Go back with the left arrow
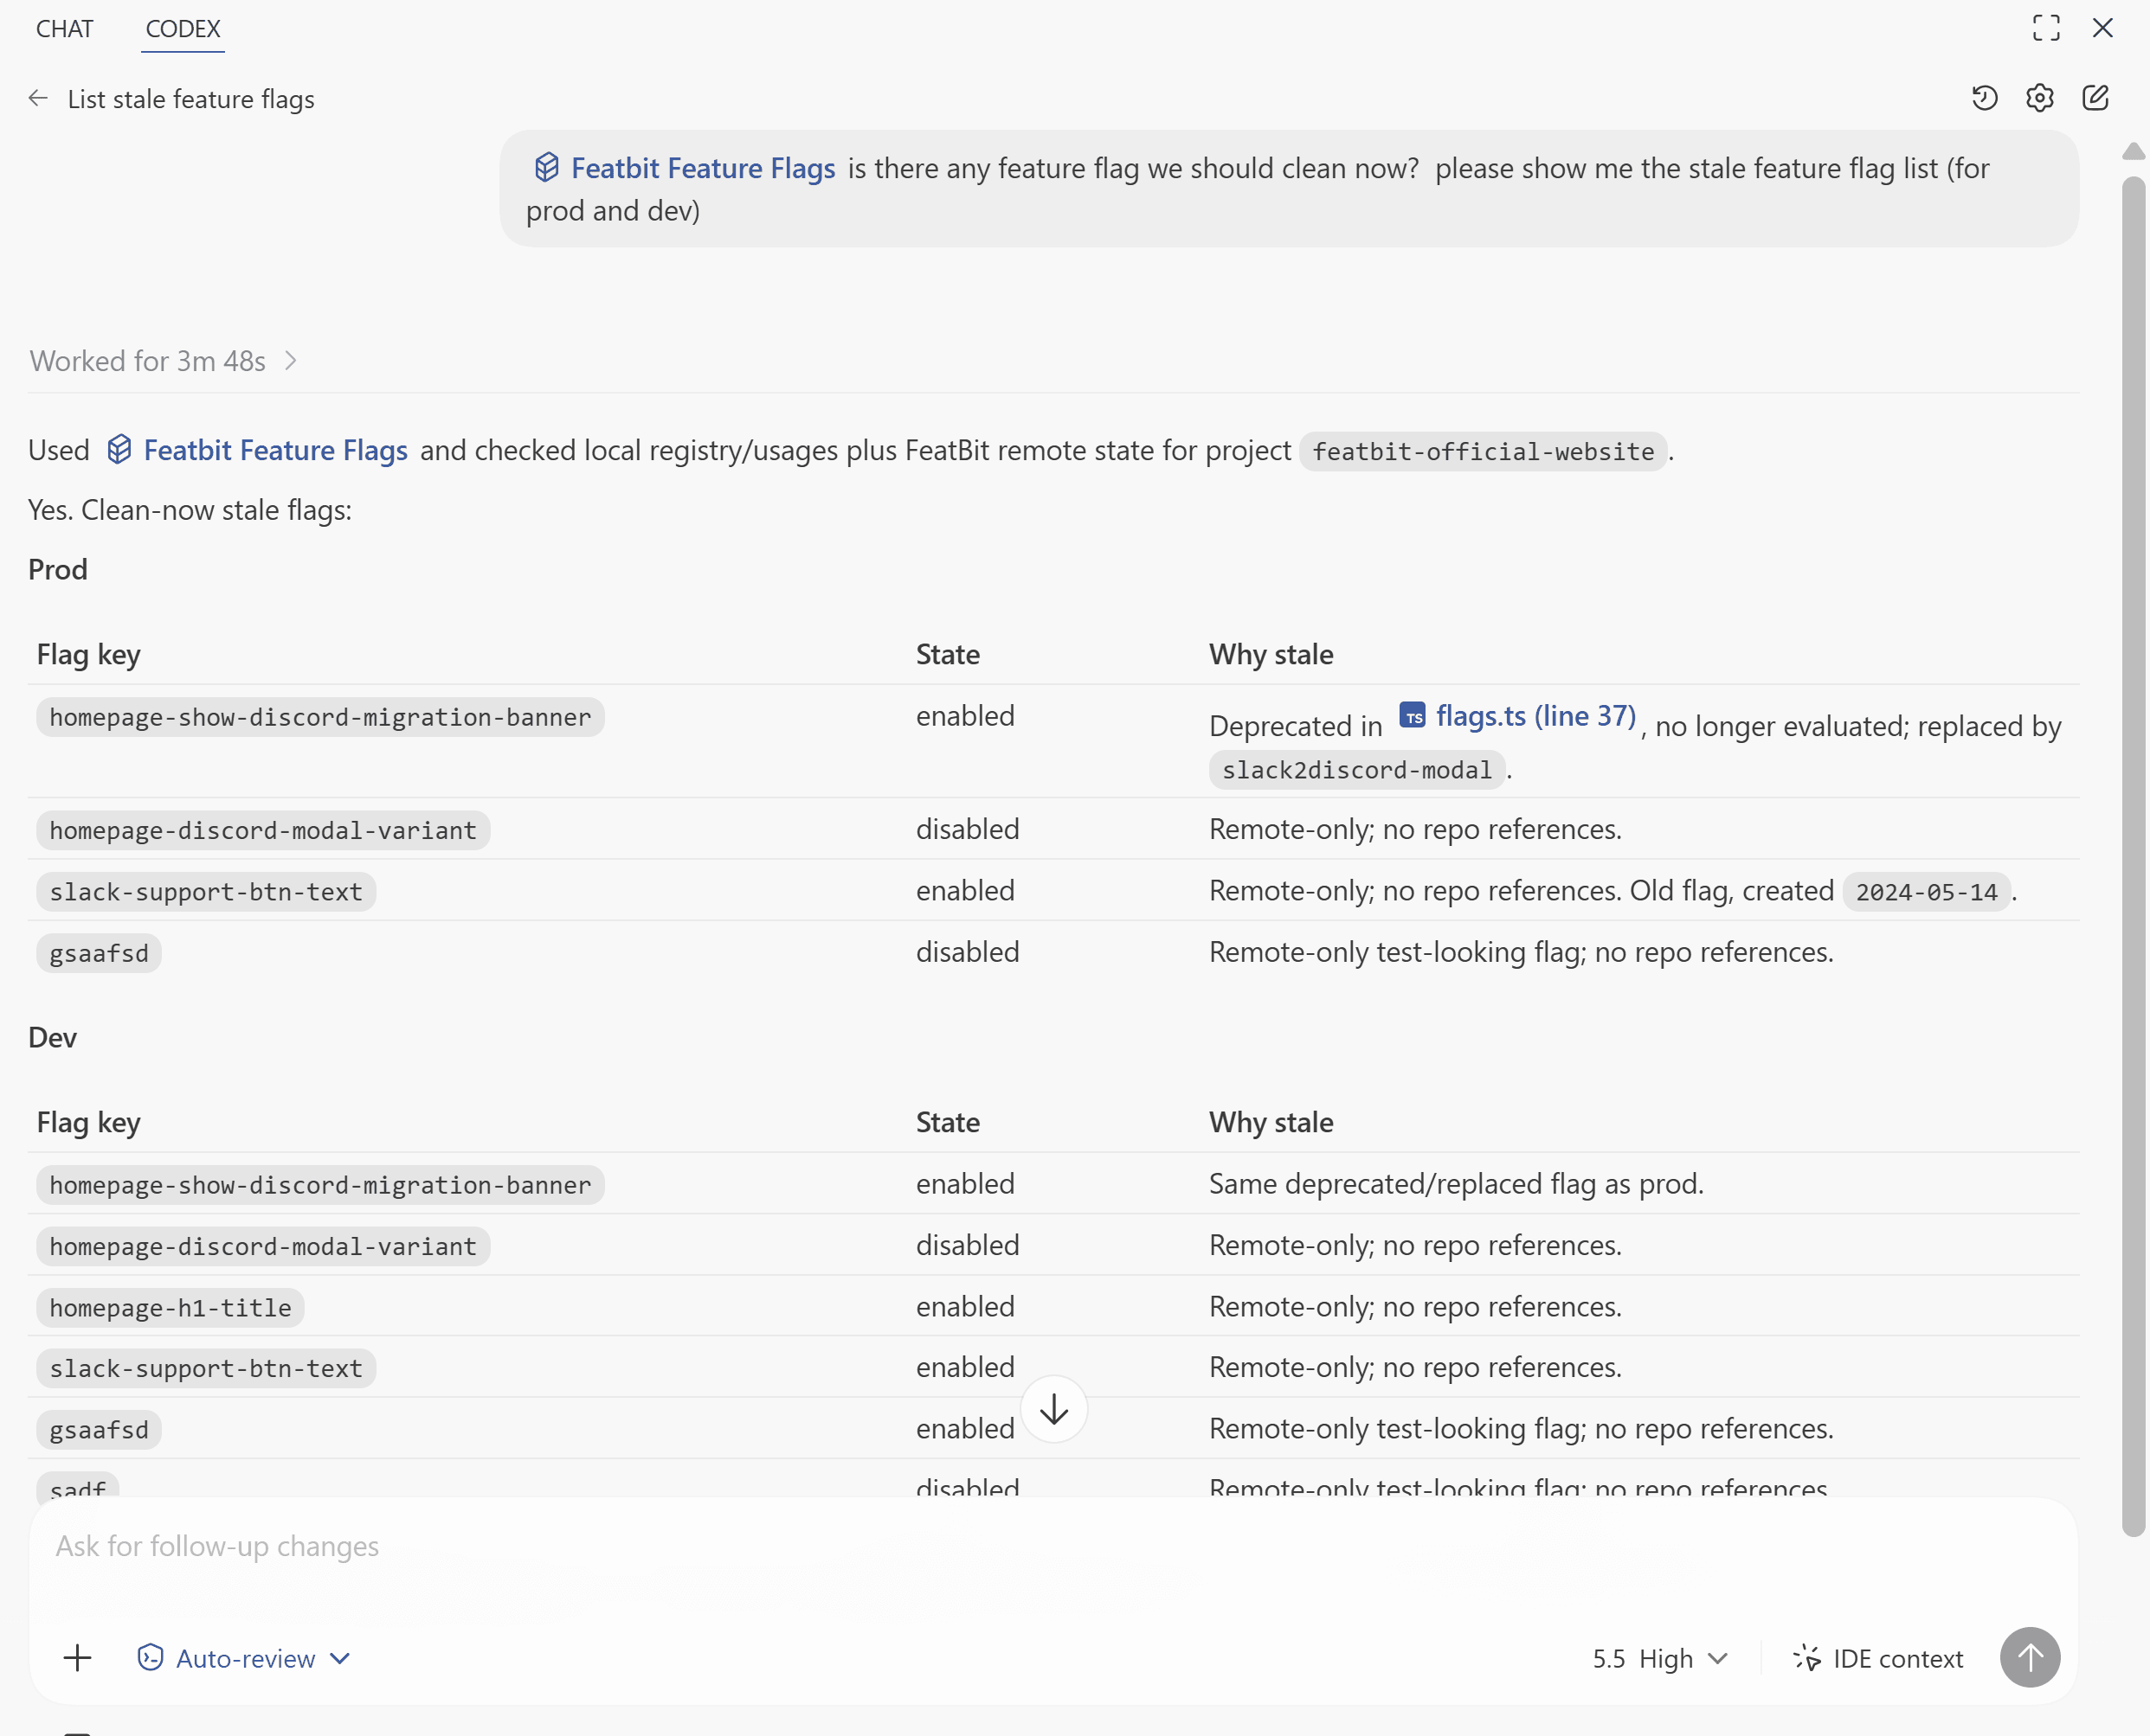The image size is (2150, 1736). click(38, 98)
